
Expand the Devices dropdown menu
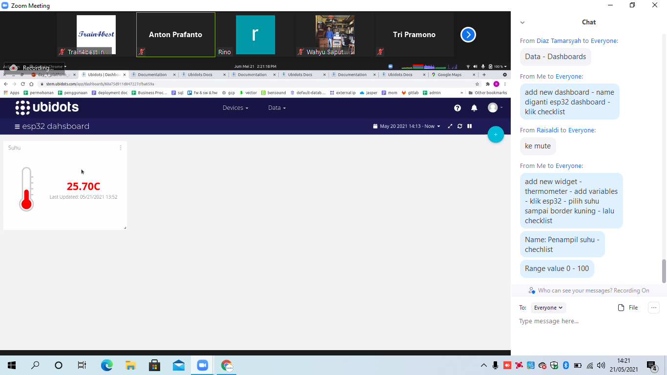coord(235,108)
